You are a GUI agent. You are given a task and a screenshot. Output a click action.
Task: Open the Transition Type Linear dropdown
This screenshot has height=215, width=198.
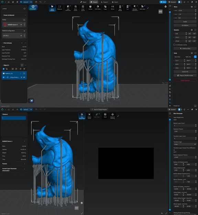(x=185, y=144)
